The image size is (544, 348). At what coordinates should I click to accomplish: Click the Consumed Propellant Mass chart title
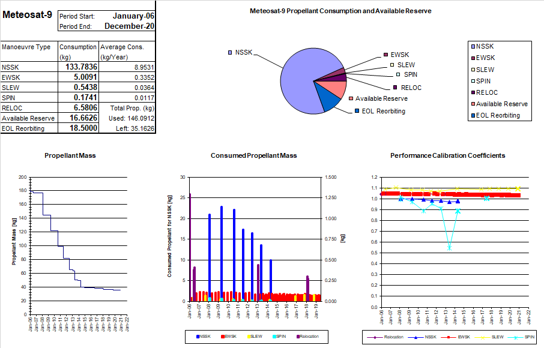253,155
